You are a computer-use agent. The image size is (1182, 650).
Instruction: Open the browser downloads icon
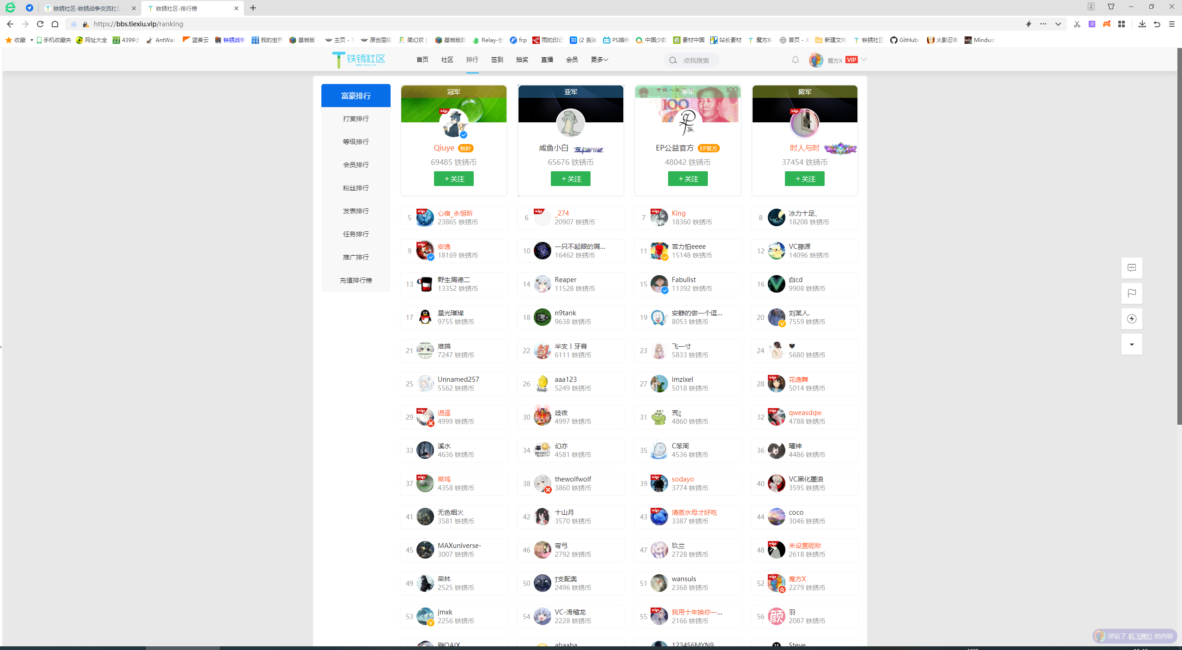[x=1142, y=24]
